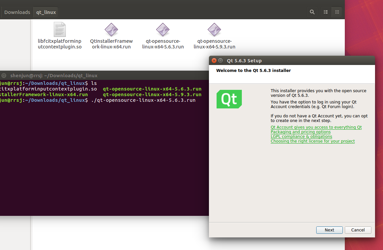The height and width of the screenshot is (250, 383).
Task: Select the Downloads breadcrumb tab
Action: click(17, 12)
